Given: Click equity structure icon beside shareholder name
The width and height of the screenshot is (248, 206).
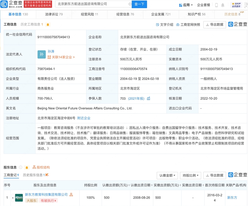Looking at the screenshot, I should 71,195.
